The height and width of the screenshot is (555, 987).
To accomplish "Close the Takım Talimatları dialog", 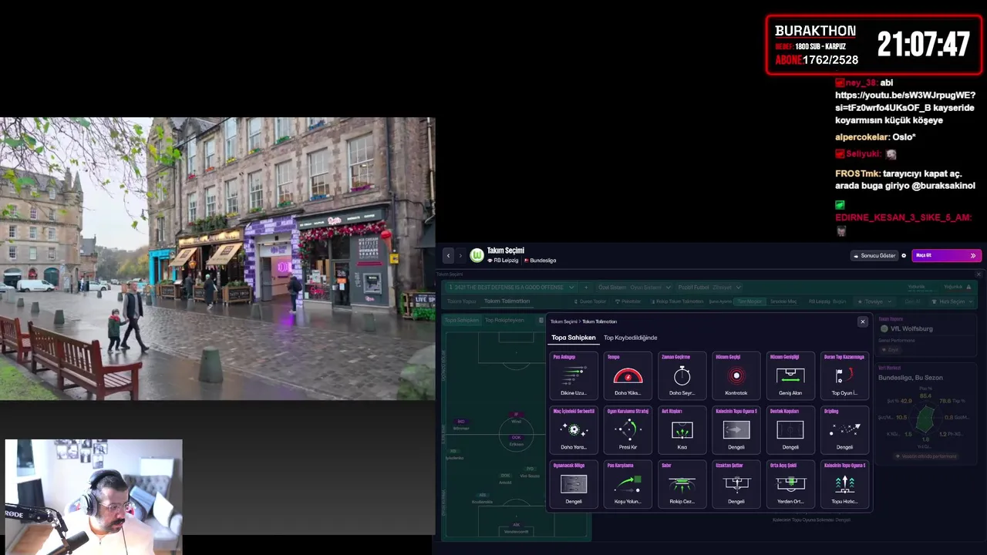I will [x=863, y=321].
